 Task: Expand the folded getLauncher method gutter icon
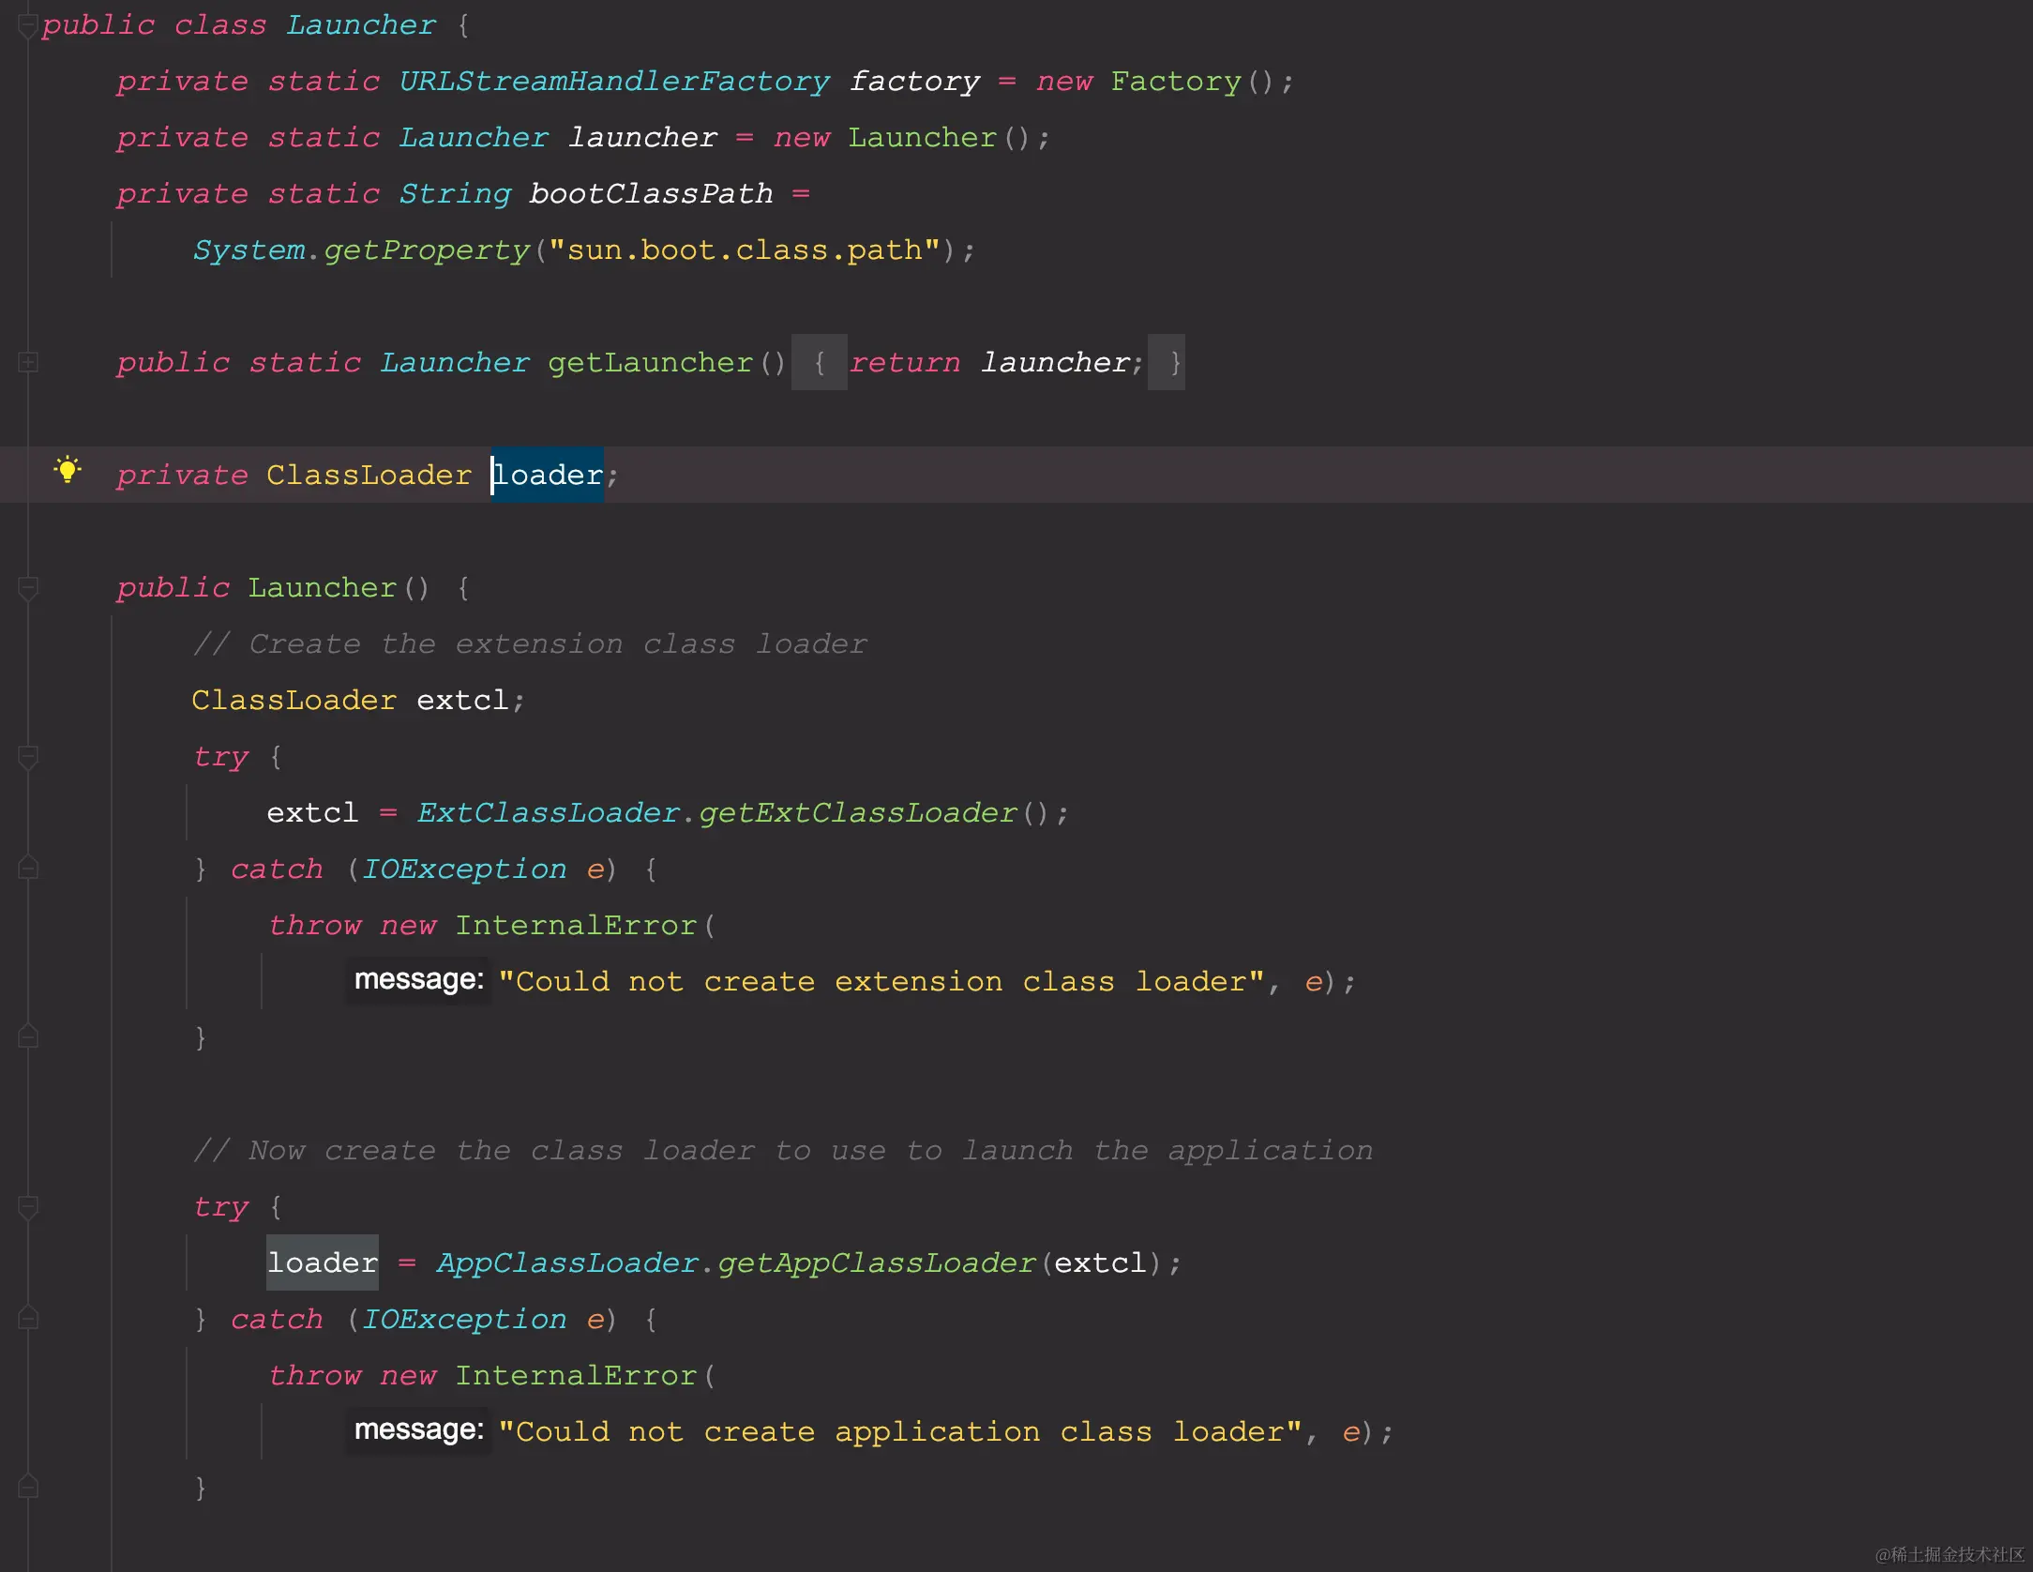[x=28, y=362]
